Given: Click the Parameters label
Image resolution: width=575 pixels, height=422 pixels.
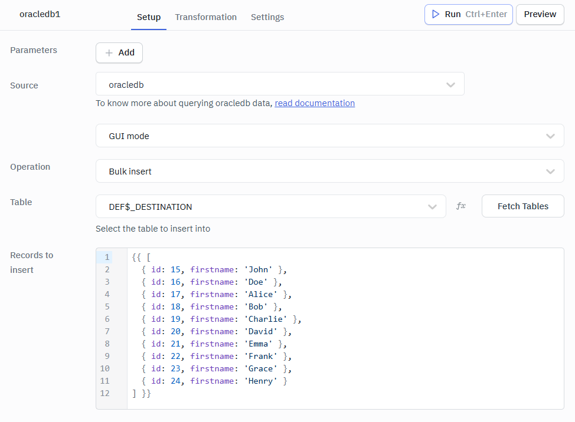Looking at the screenshot, I should 34,50.
